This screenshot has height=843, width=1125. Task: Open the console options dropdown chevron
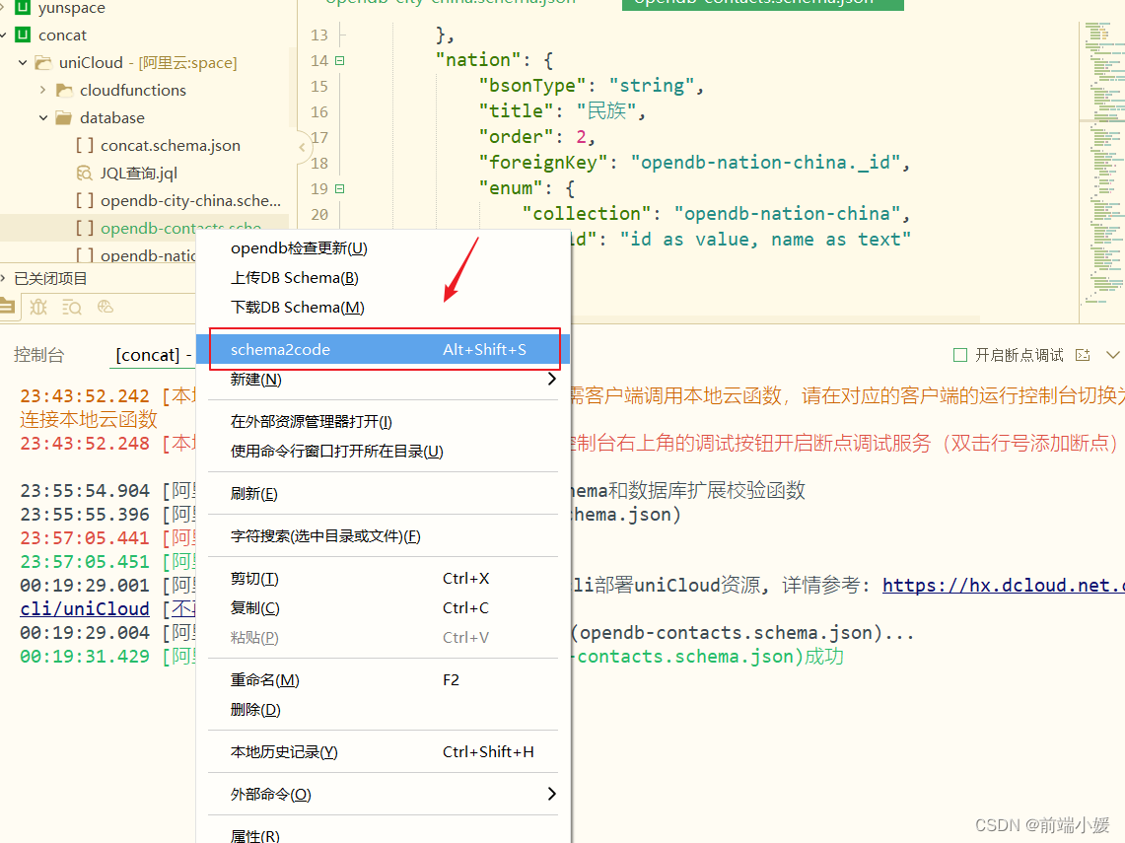(x=1113, y=354)
